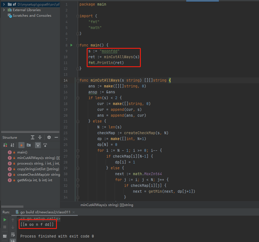Click the Go gopher icon on run tab
The image size is (259, 242).
point(17,212)
